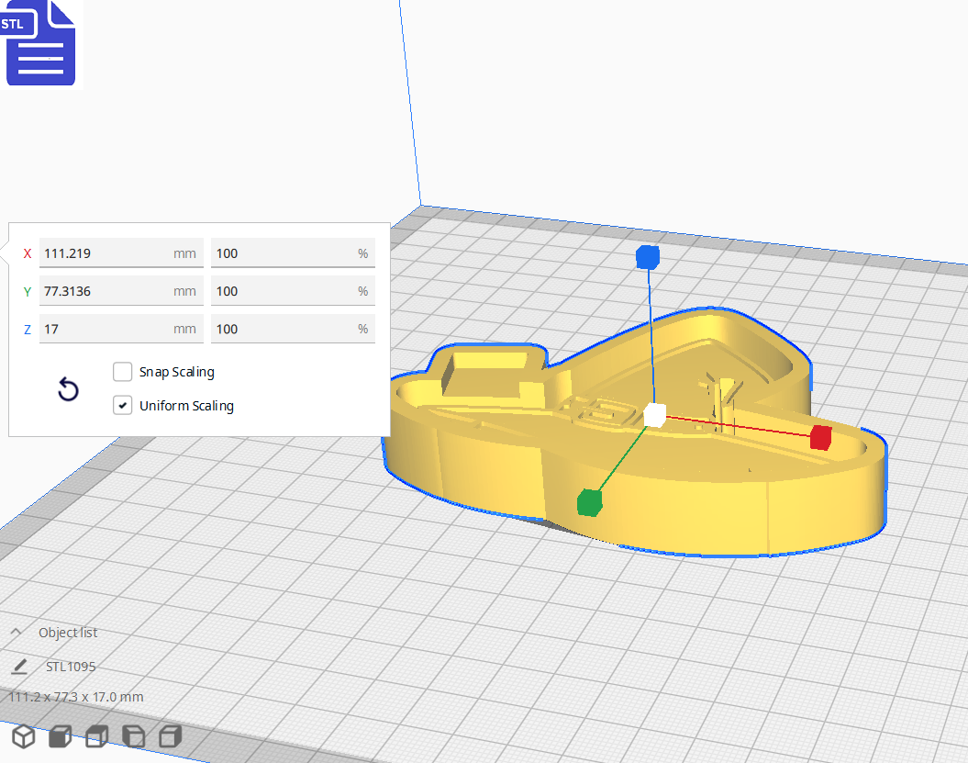Select the Print as Support filled cube icon
This screenshot has height=763, width=968.
pyautogui.click(x=59, y=736)
